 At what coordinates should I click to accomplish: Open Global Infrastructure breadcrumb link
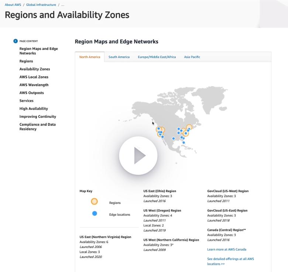(41, 5)
